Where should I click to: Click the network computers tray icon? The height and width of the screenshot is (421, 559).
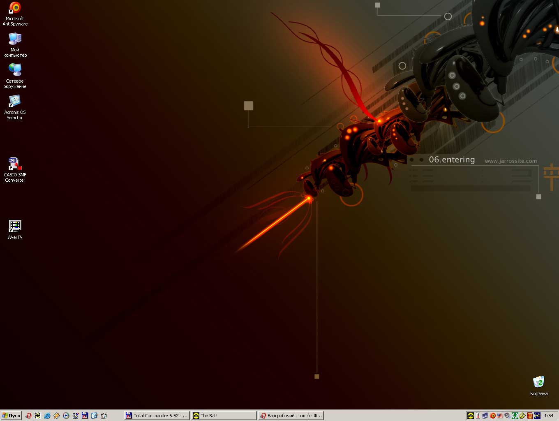tap(485, 416)
